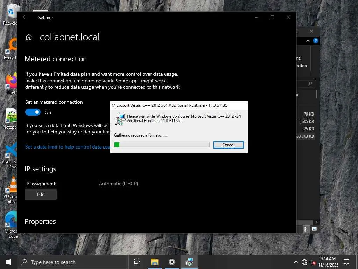358x269 pixels.
Task: Open the Windows Start menu
Action: 8,262
